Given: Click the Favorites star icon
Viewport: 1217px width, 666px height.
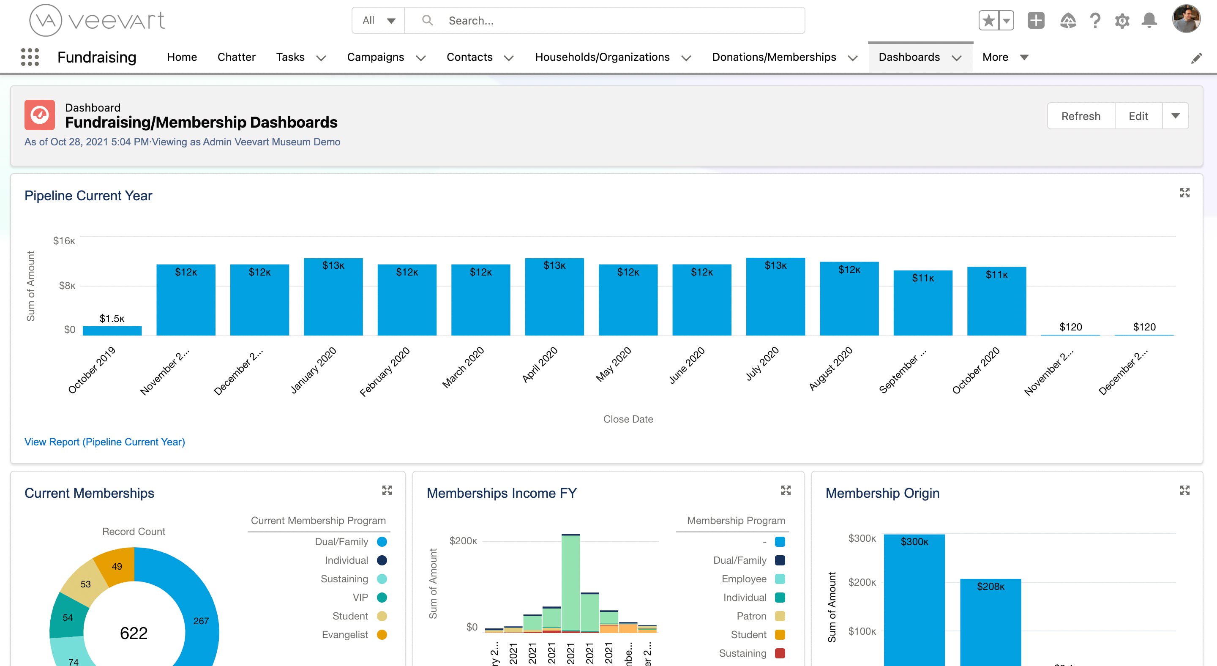Looking at the screenshot, I should tap(988, 20).
